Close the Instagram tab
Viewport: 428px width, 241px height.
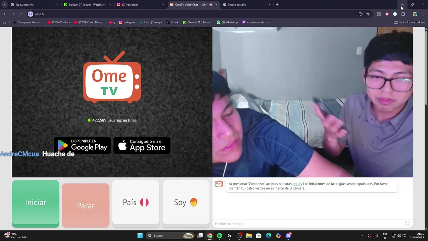163,5
